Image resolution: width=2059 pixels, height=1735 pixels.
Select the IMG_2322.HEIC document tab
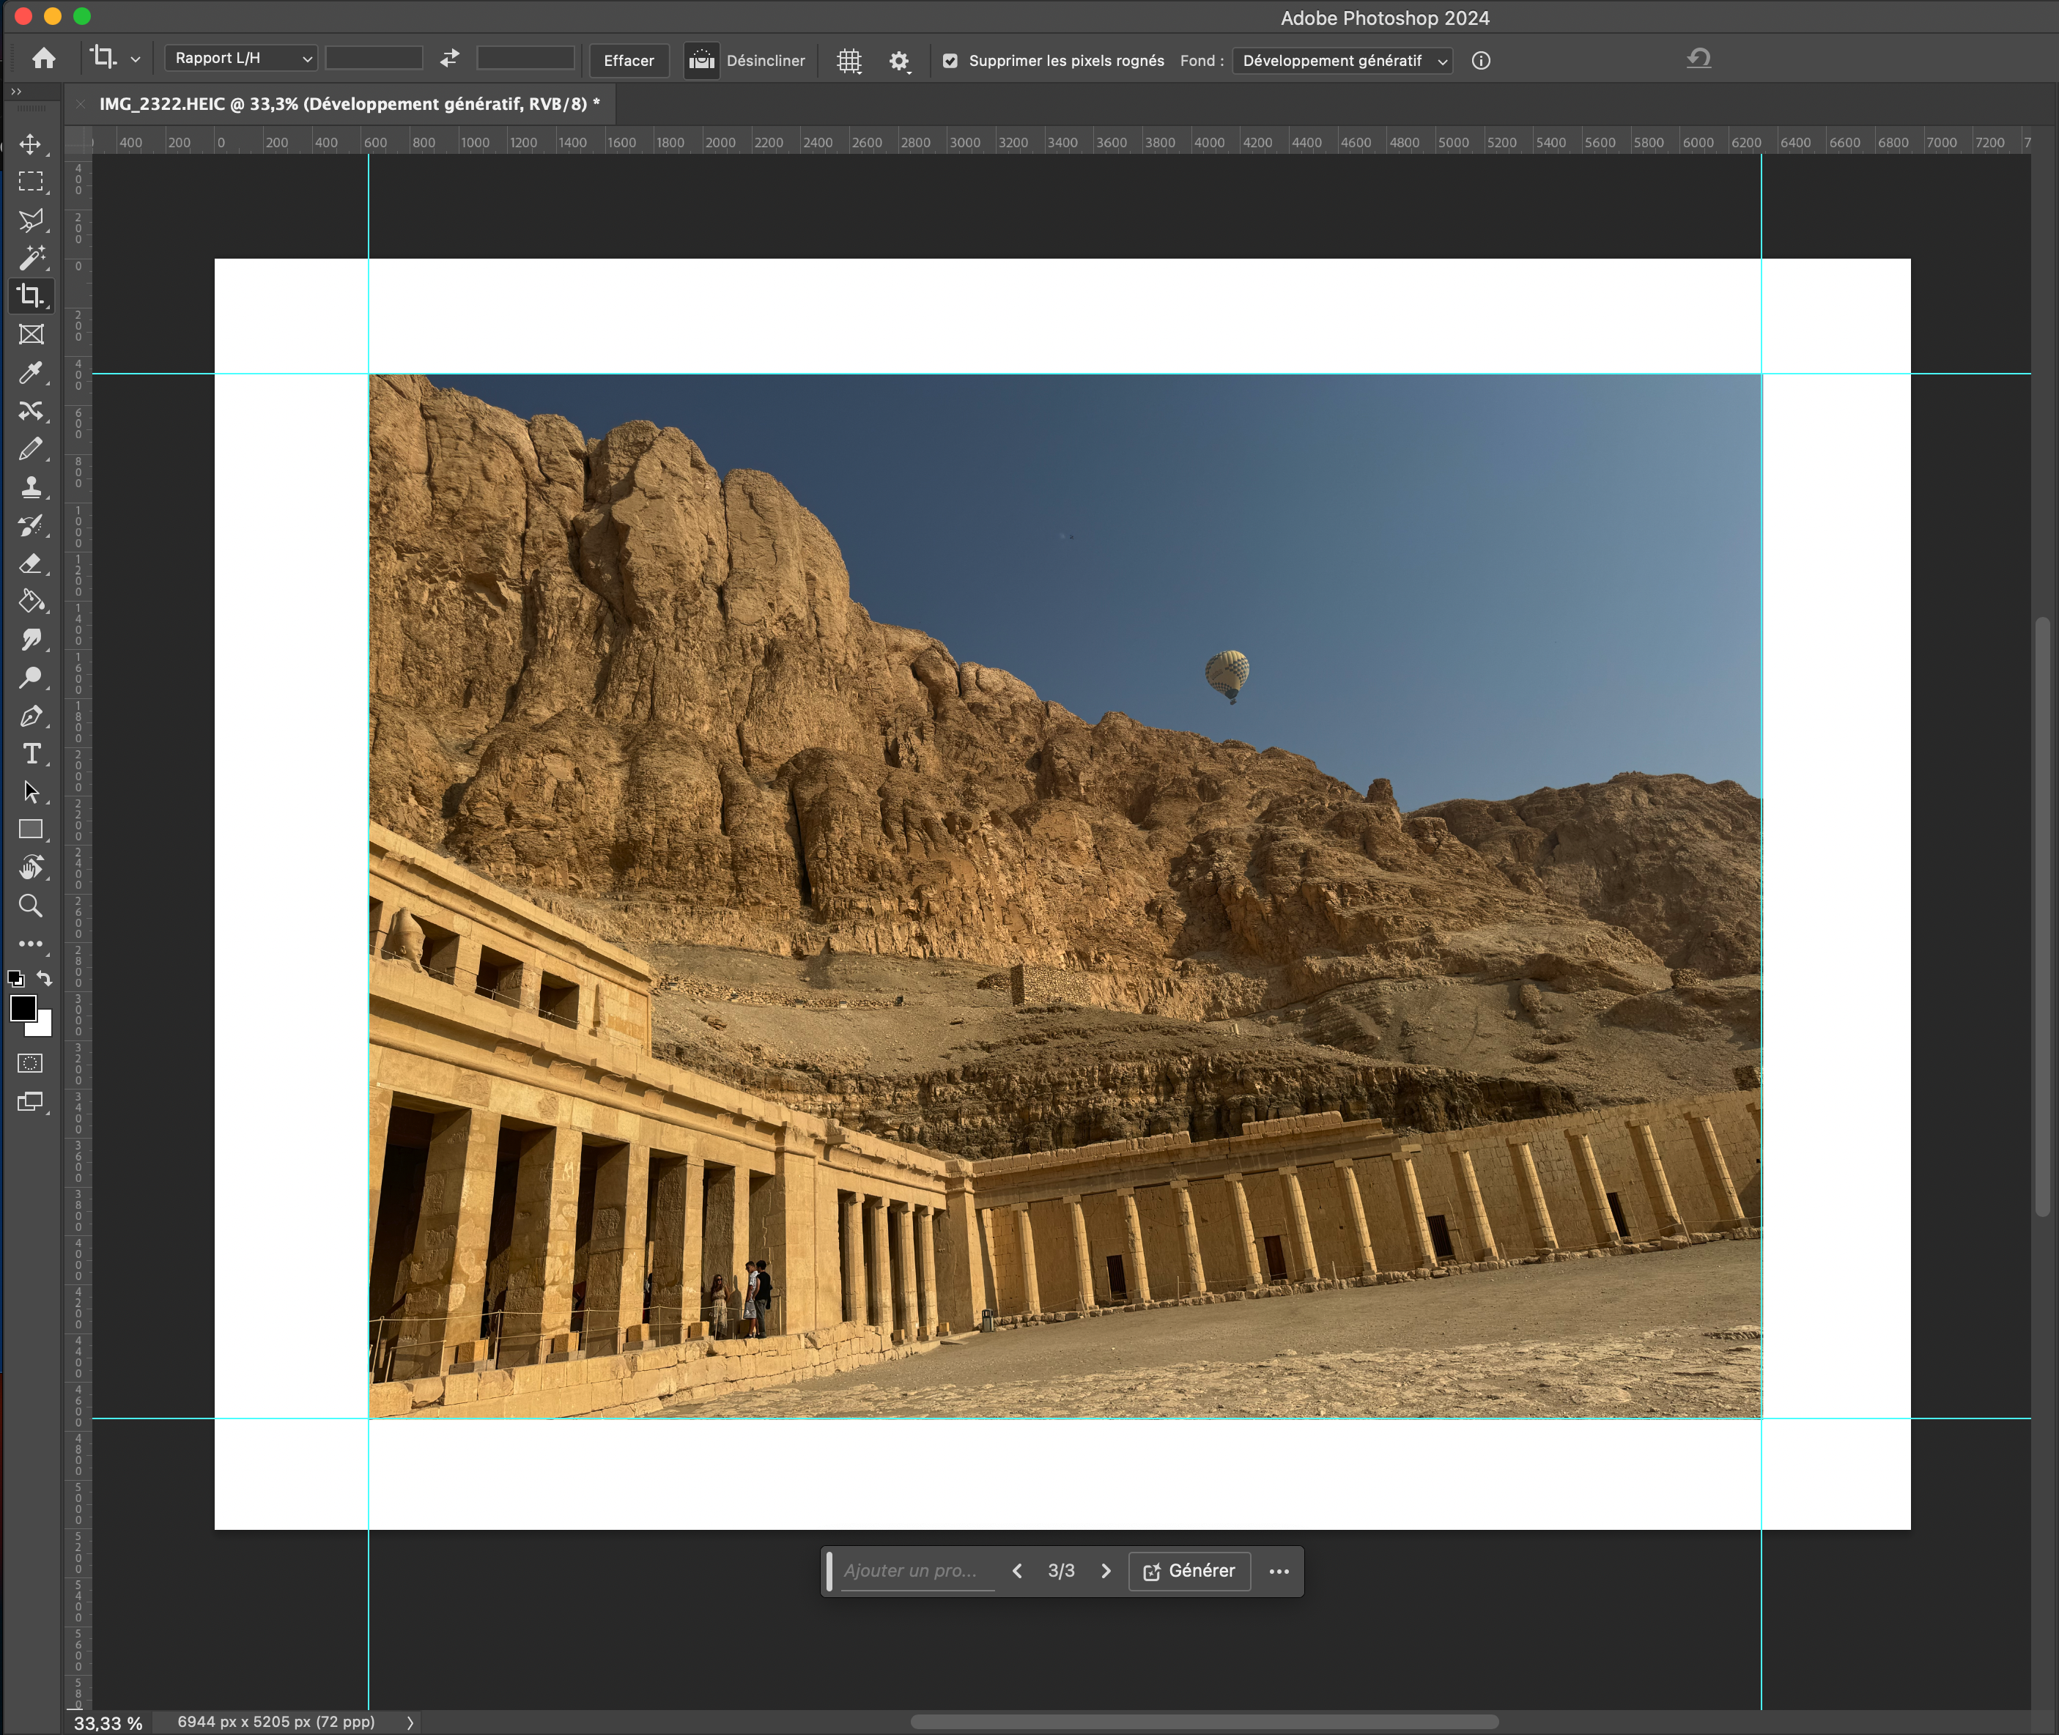coord(350,104)
